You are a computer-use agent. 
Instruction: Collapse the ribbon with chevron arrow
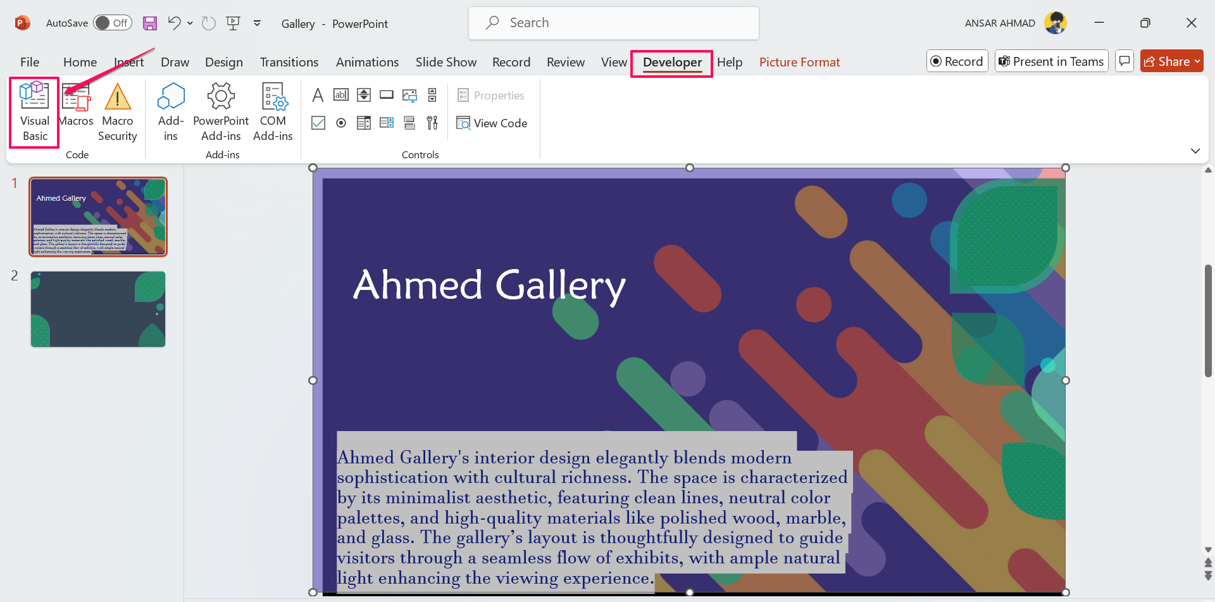point(1195,151)
